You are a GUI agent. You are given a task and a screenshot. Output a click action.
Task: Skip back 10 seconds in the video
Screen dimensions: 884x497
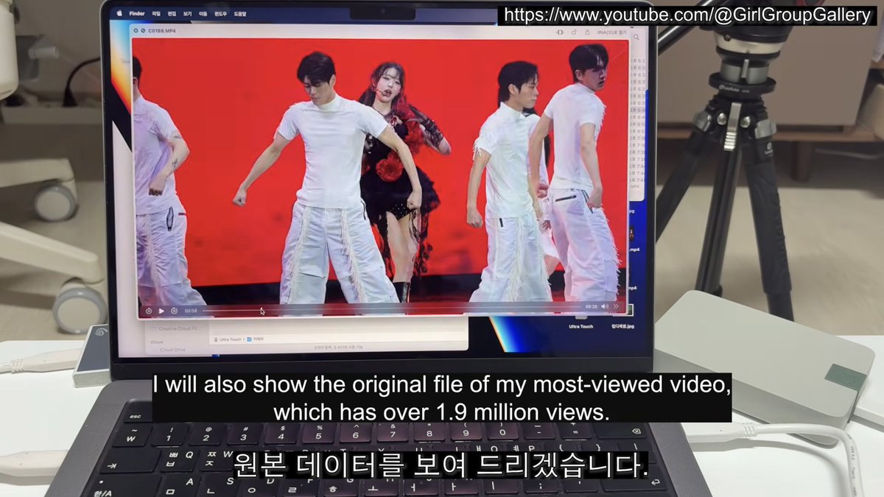[x=149, y=311]
